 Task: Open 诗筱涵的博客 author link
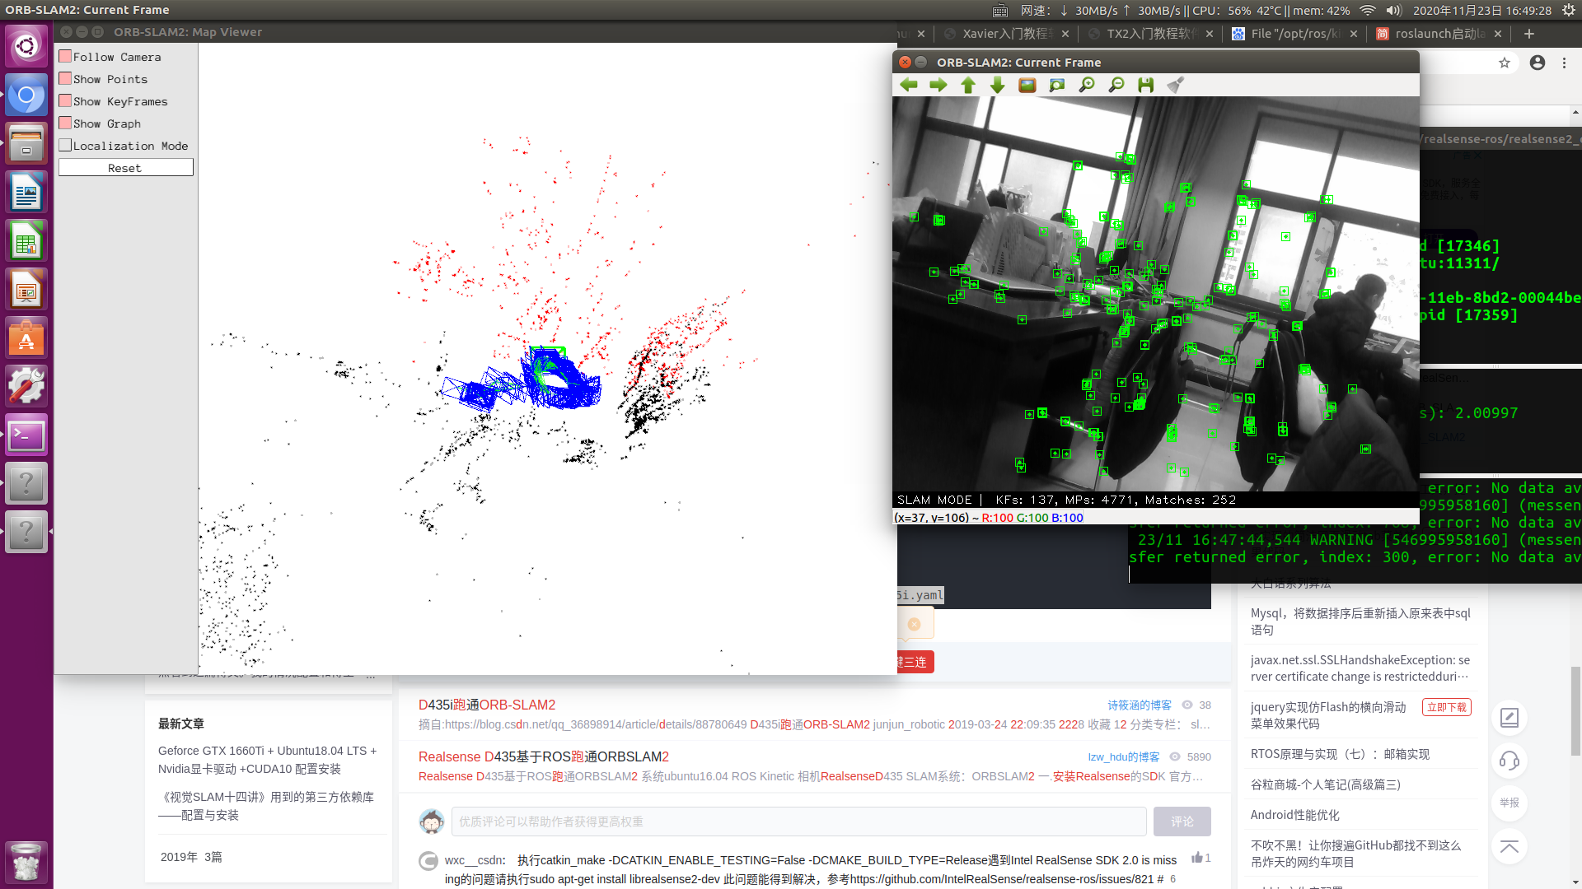(x=1140, y=705)
